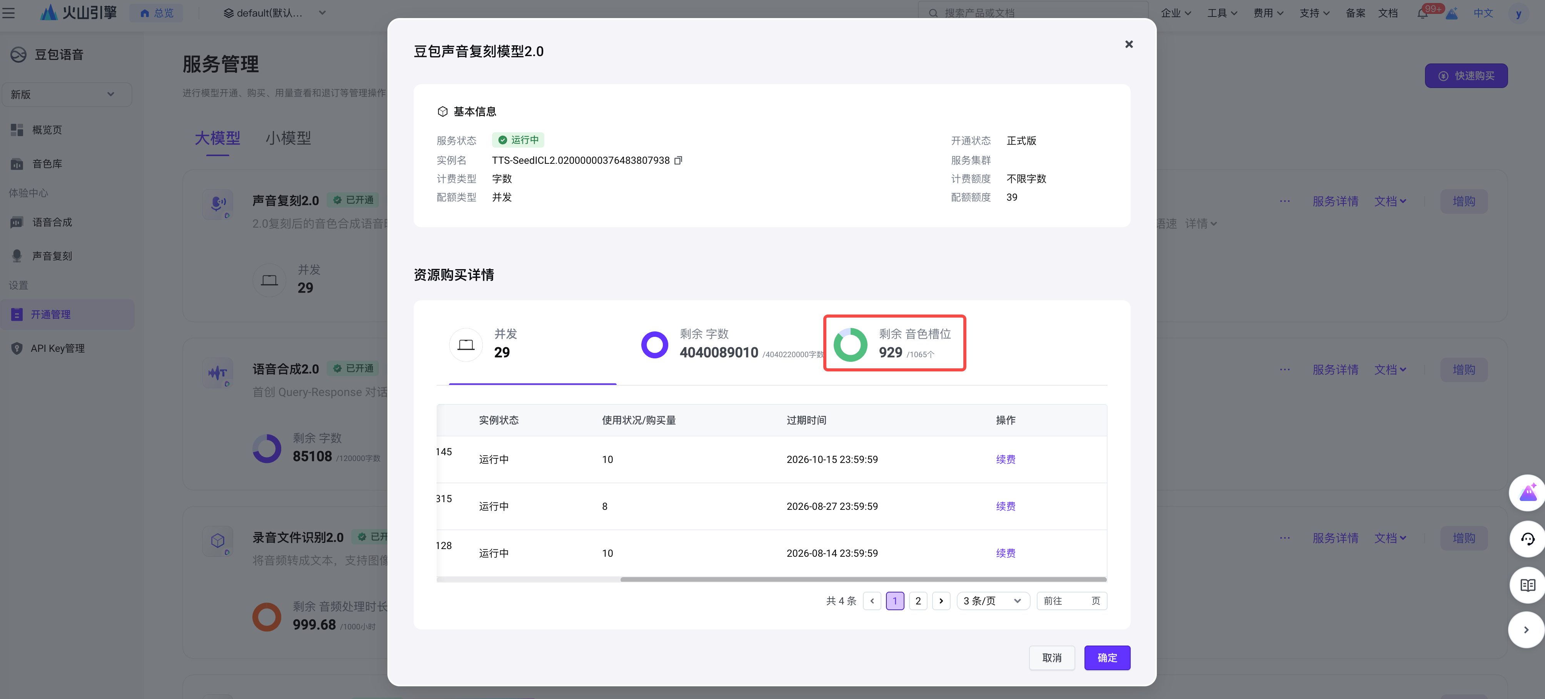Image resolution: width=1545 pixels, height=699 pixels.
Task: Click the horizontal scrollbar under the table
Action: [x=863, y=579]
